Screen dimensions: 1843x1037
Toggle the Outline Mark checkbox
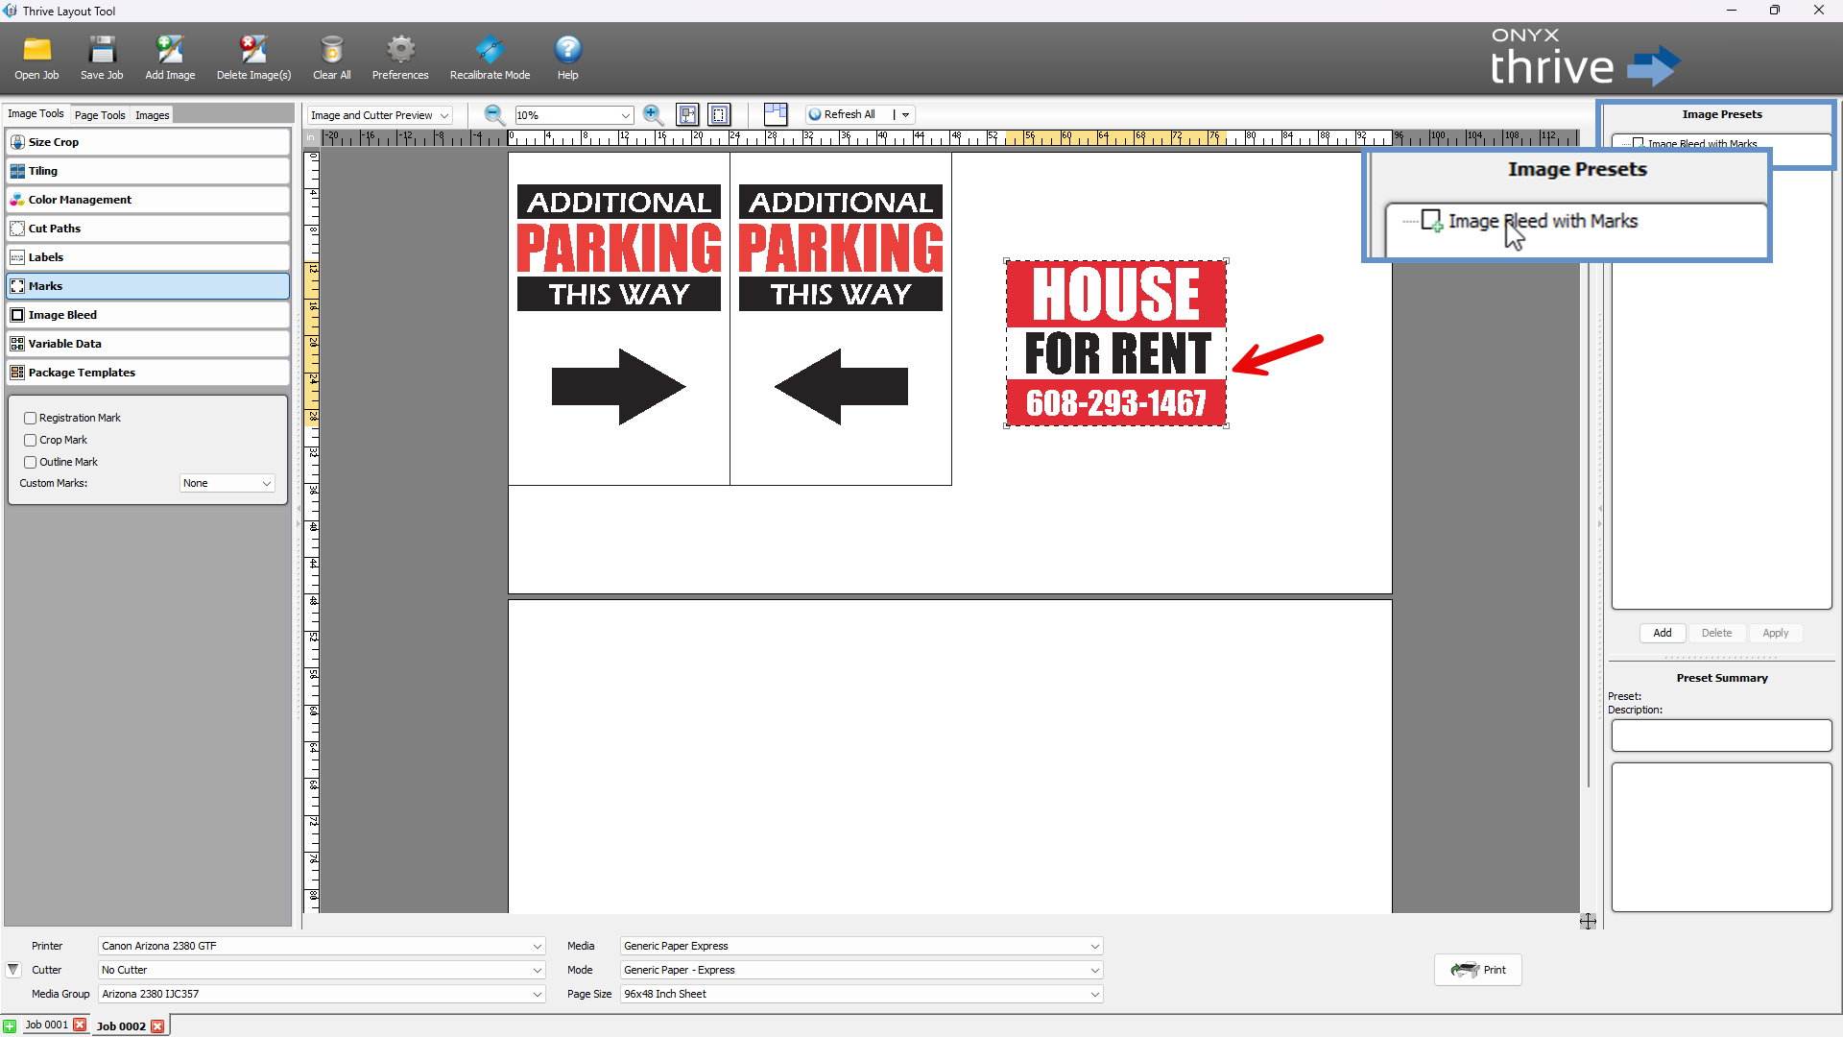coord(31,463)
